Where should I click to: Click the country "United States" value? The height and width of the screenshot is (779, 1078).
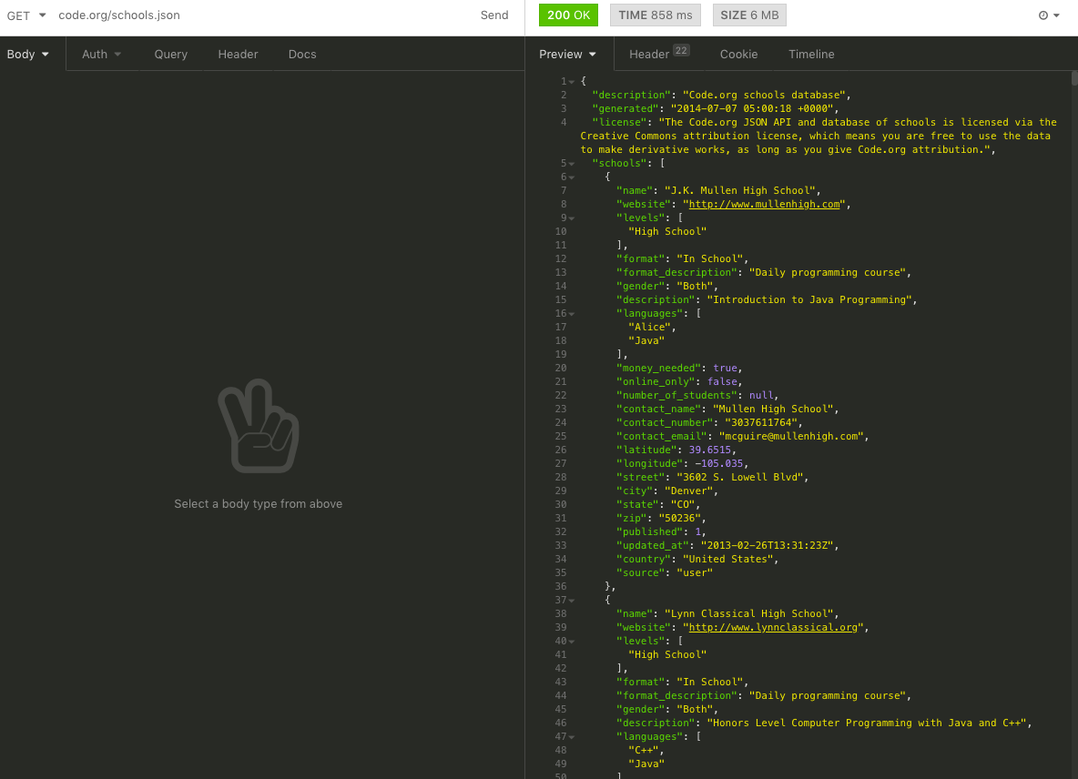[727, 559]
